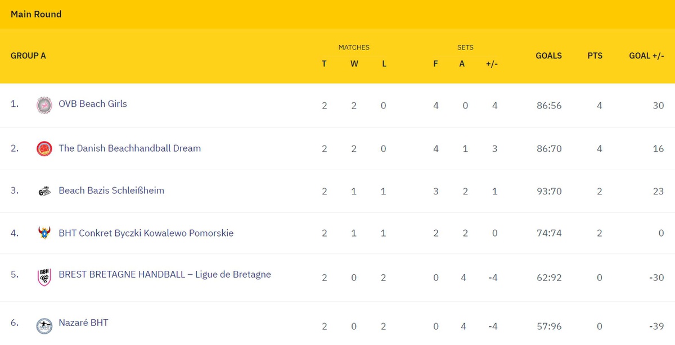Image resolution: width=675 pixels, height=345 pixels.
Task: Open the Nazaré BHT team link
Action: [x=83, y=323]
